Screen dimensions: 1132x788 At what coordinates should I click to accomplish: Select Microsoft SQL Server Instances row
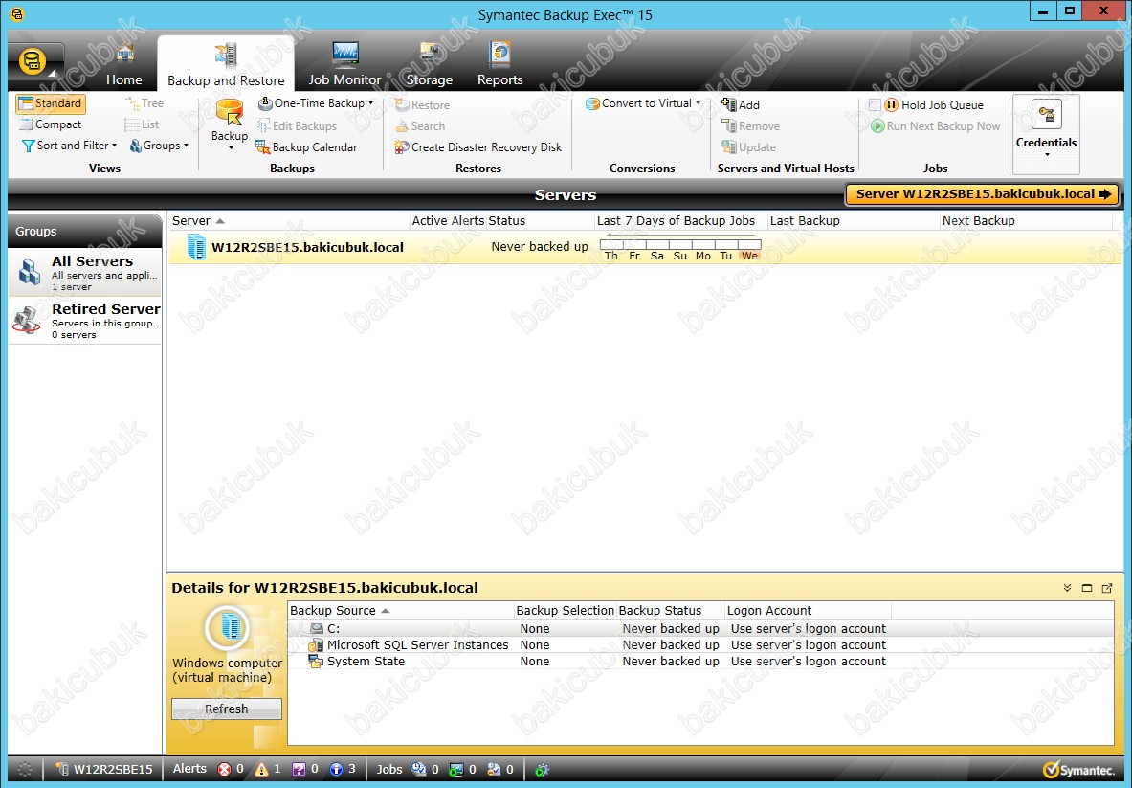[700, 645]
